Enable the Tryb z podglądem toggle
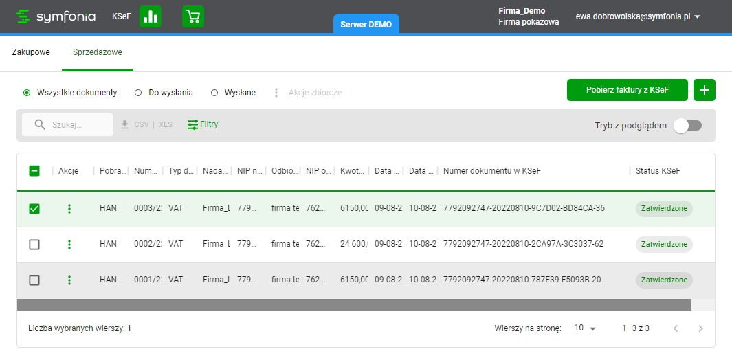Screen dimensions: 732x349 (687, 126)
